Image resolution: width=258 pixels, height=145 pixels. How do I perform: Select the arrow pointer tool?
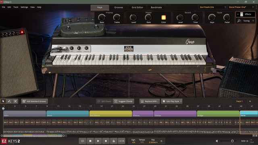3,101
